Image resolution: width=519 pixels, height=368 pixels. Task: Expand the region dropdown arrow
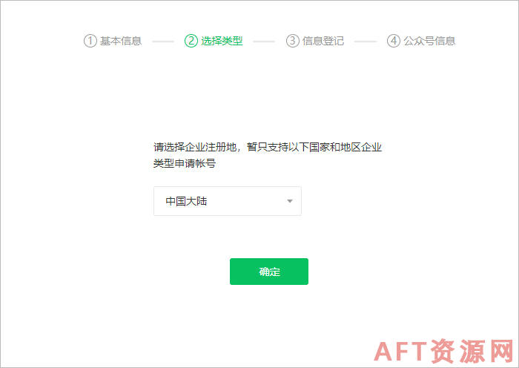(x=290, y=201)
